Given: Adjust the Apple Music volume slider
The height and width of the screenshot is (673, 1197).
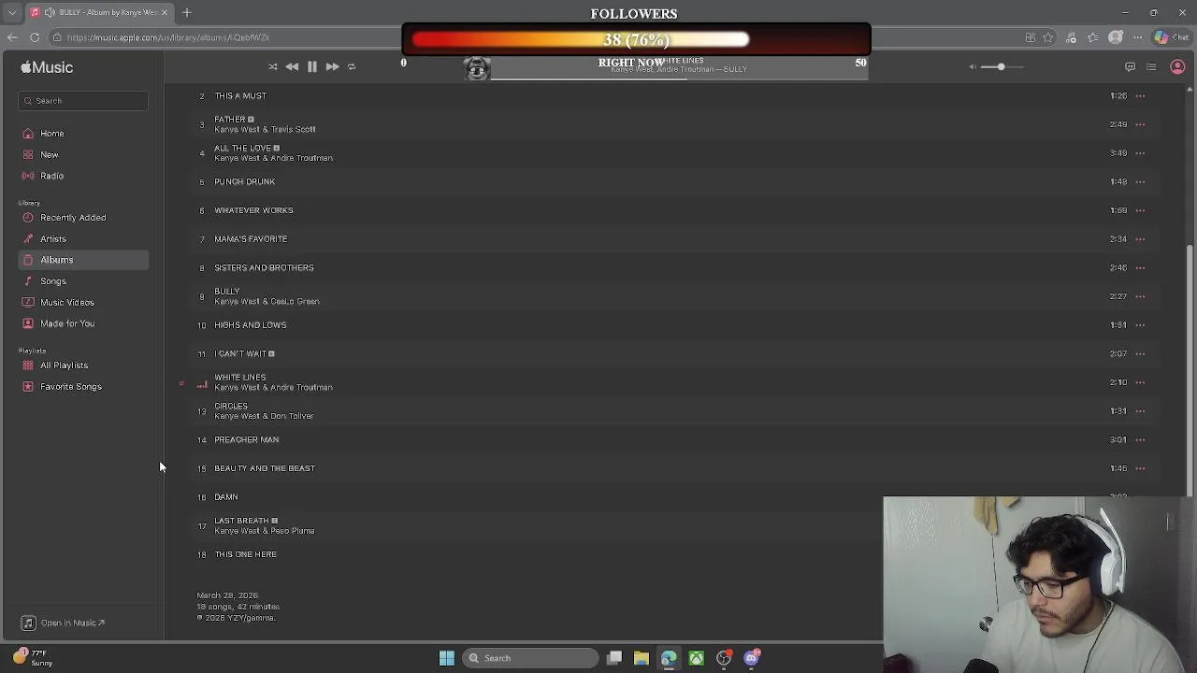Looking at the screenshot, I should (x=1001, y=66).
